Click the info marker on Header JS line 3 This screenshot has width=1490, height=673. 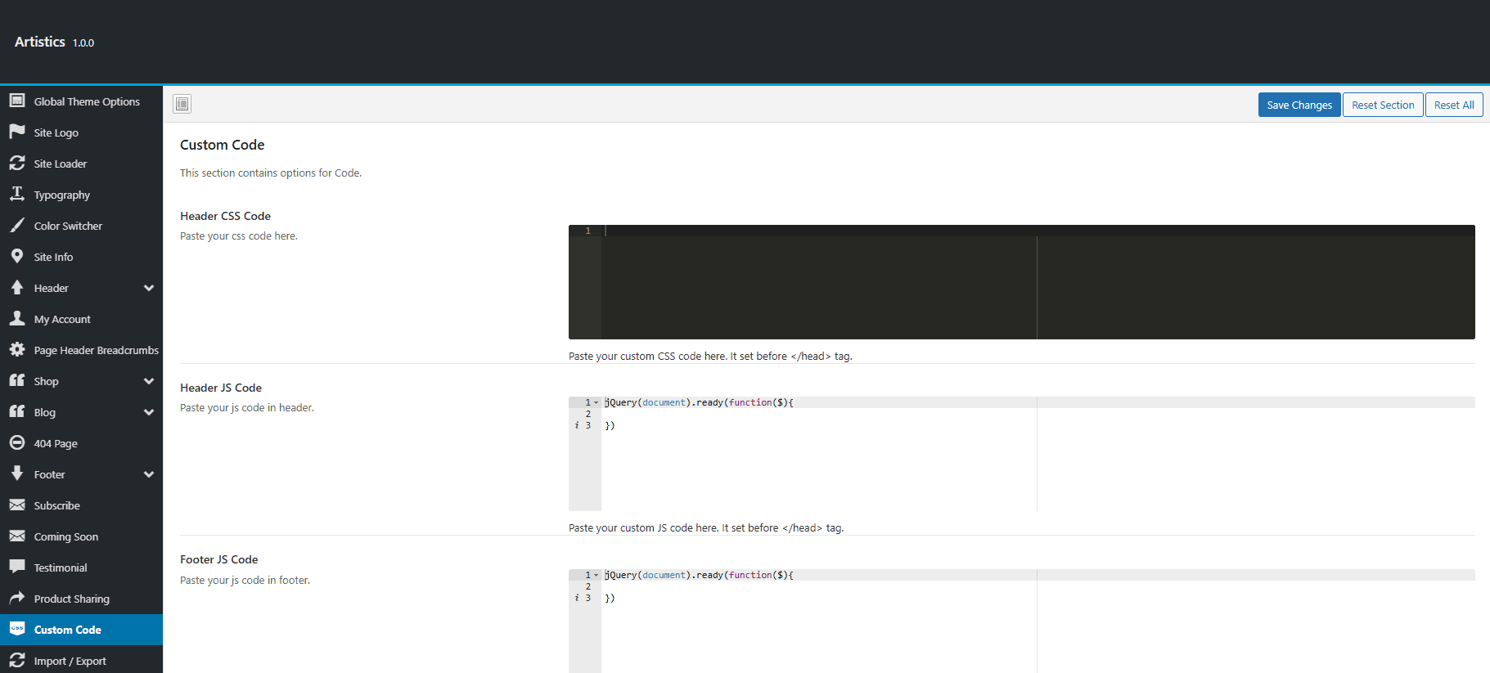(576, 425)
